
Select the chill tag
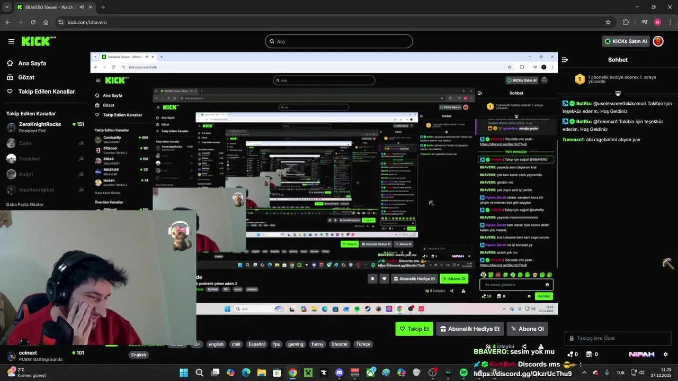(236, 344)
